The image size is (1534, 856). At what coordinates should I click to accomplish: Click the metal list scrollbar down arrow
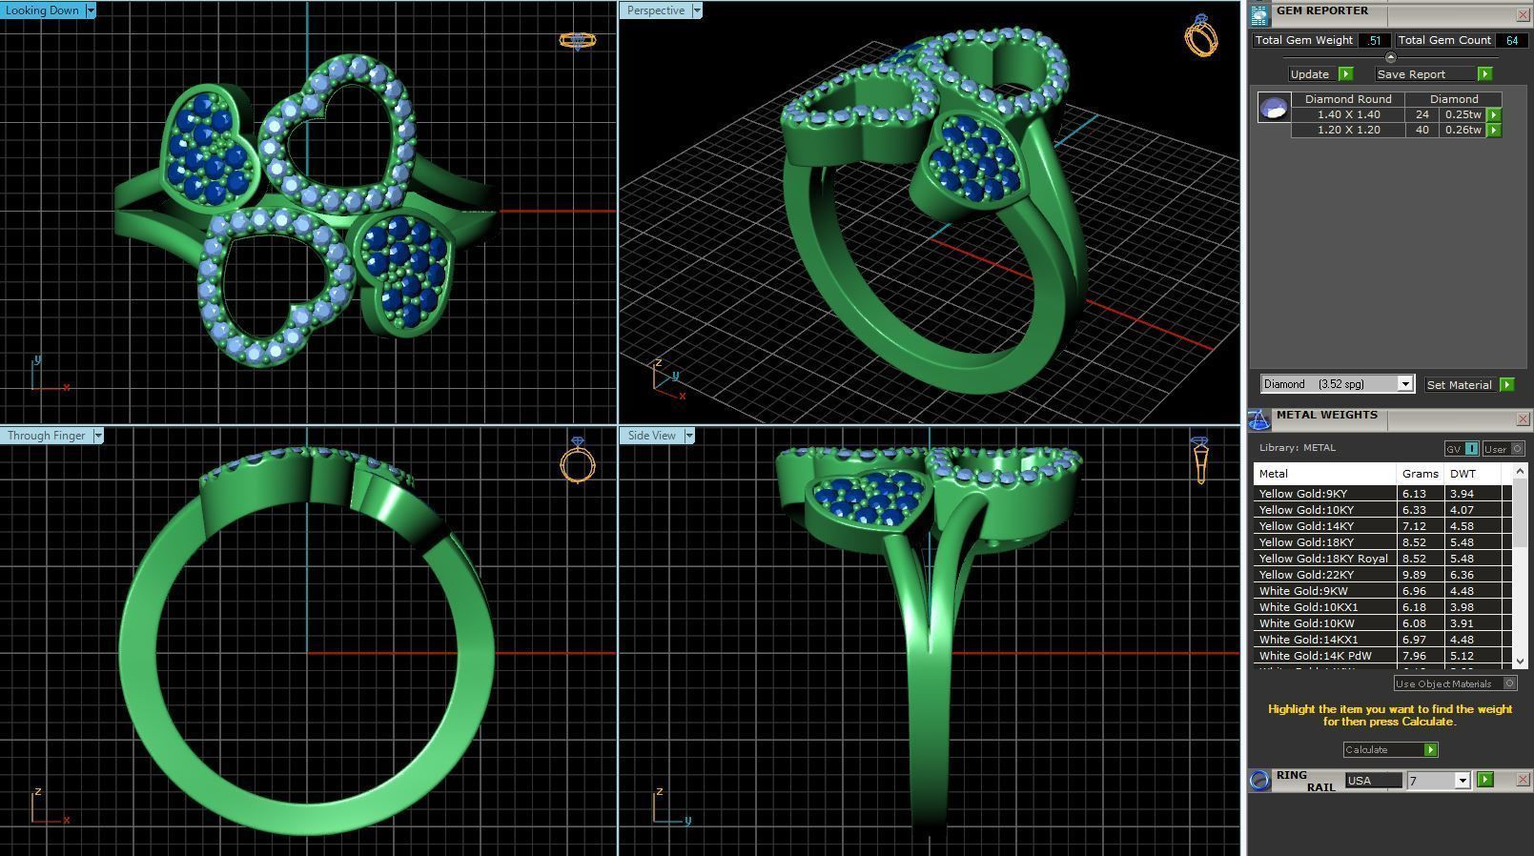pyautogui.click(x=1520, y=661)
